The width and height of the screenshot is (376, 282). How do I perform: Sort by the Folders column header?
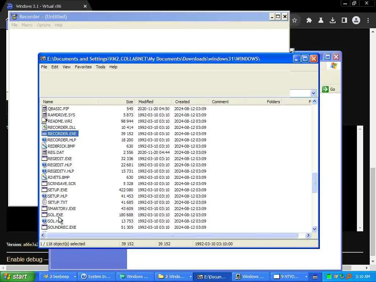264,102
